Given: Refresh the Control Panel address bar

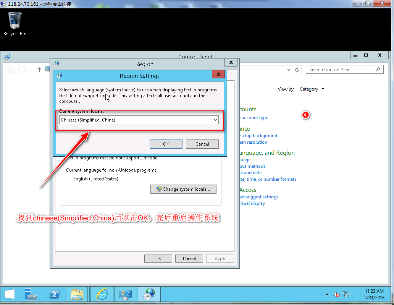Looking at the screenshot, I should click(297, 70).
